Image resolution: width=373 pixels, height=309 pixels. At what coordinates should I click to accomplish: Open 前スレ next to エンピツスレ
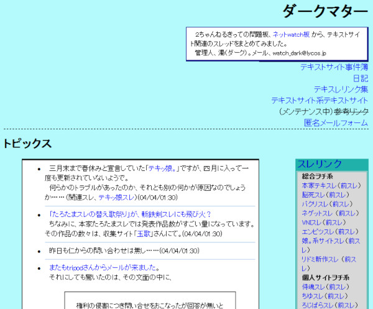pyautogui.click(x=346, y=232)
